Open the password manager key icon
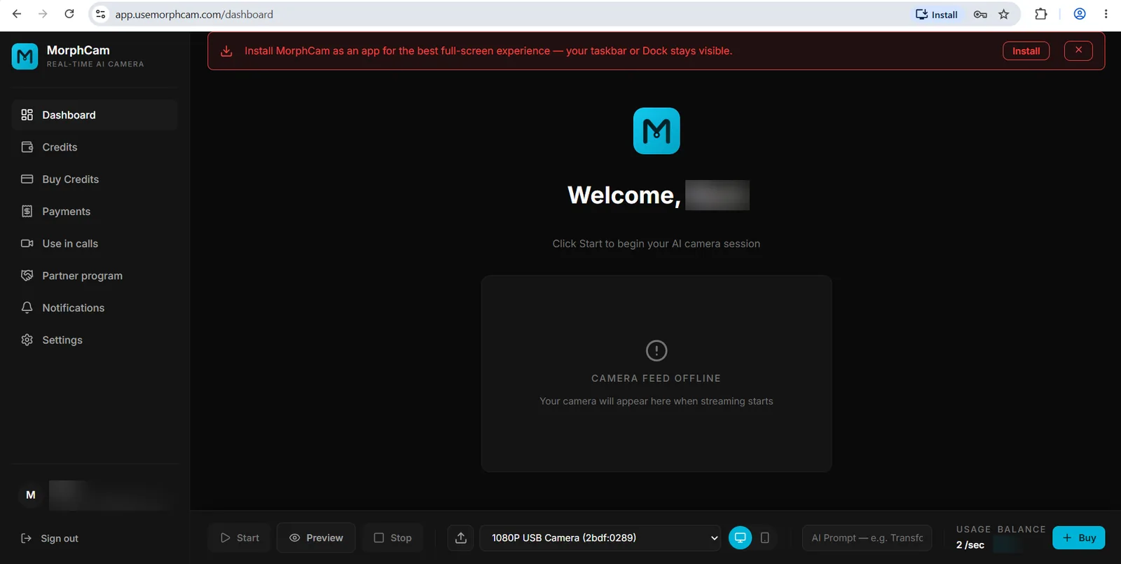 coord(980,14)
